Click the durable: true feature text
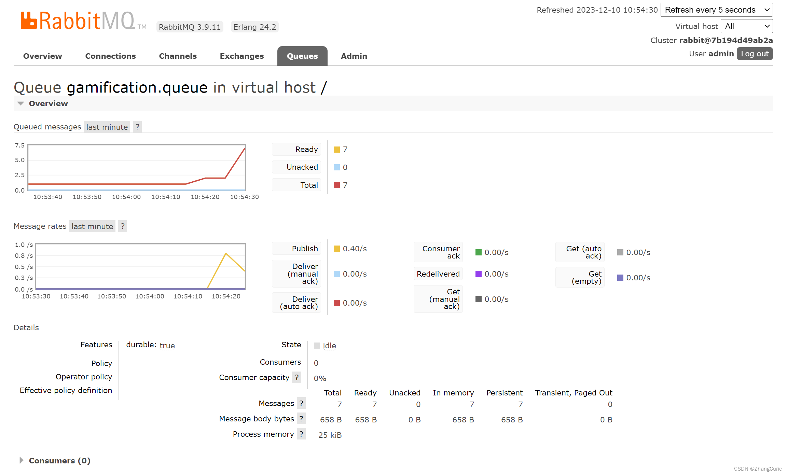 [150, 345]
